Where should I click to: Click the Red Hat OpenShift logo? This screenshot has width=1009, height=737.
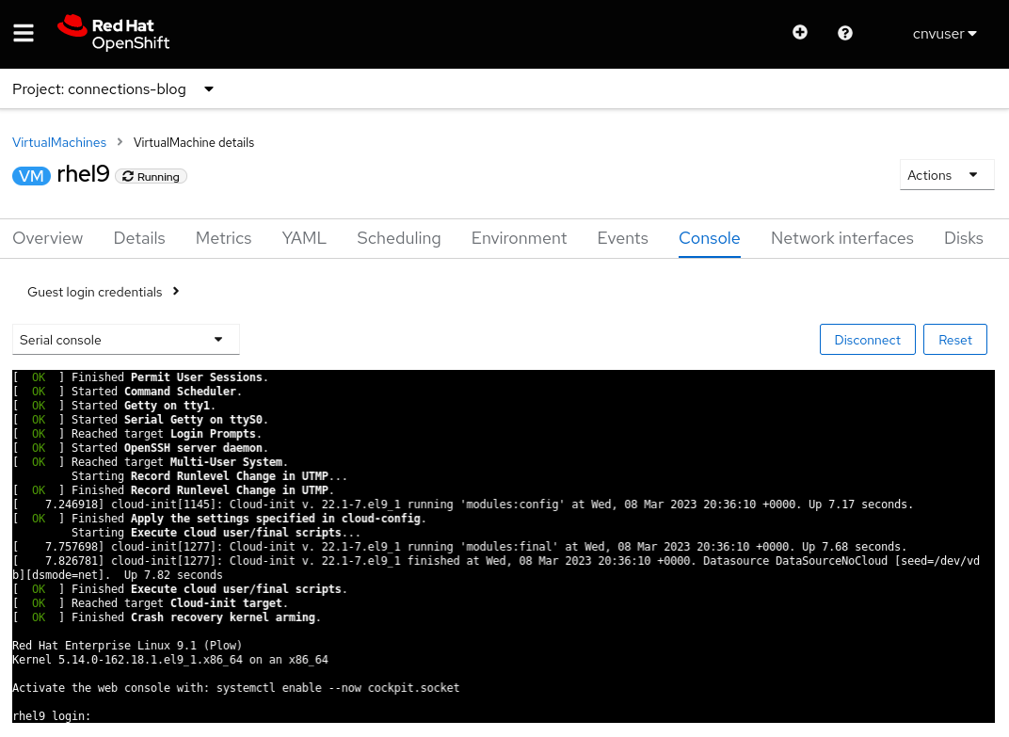tap(113, 33)
